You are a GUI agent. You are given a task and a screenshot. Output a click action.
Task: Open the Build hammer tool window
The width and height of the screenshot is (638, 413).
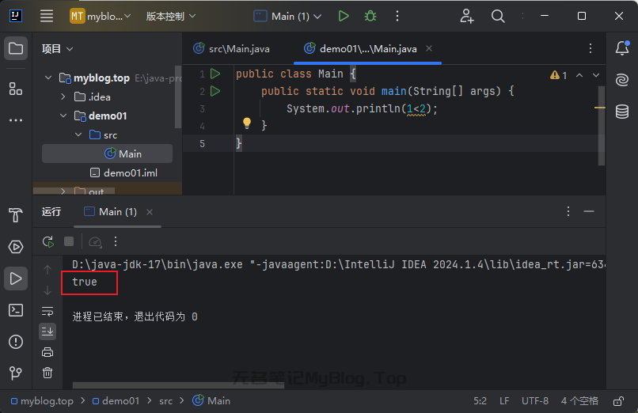click(x=16, y=215)
